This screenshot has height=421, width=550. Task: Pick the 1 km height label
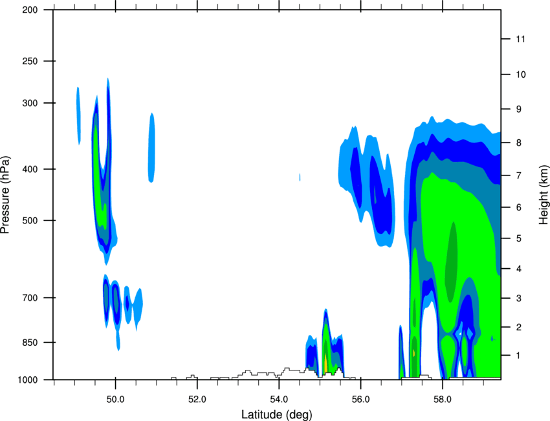[519, 356]
